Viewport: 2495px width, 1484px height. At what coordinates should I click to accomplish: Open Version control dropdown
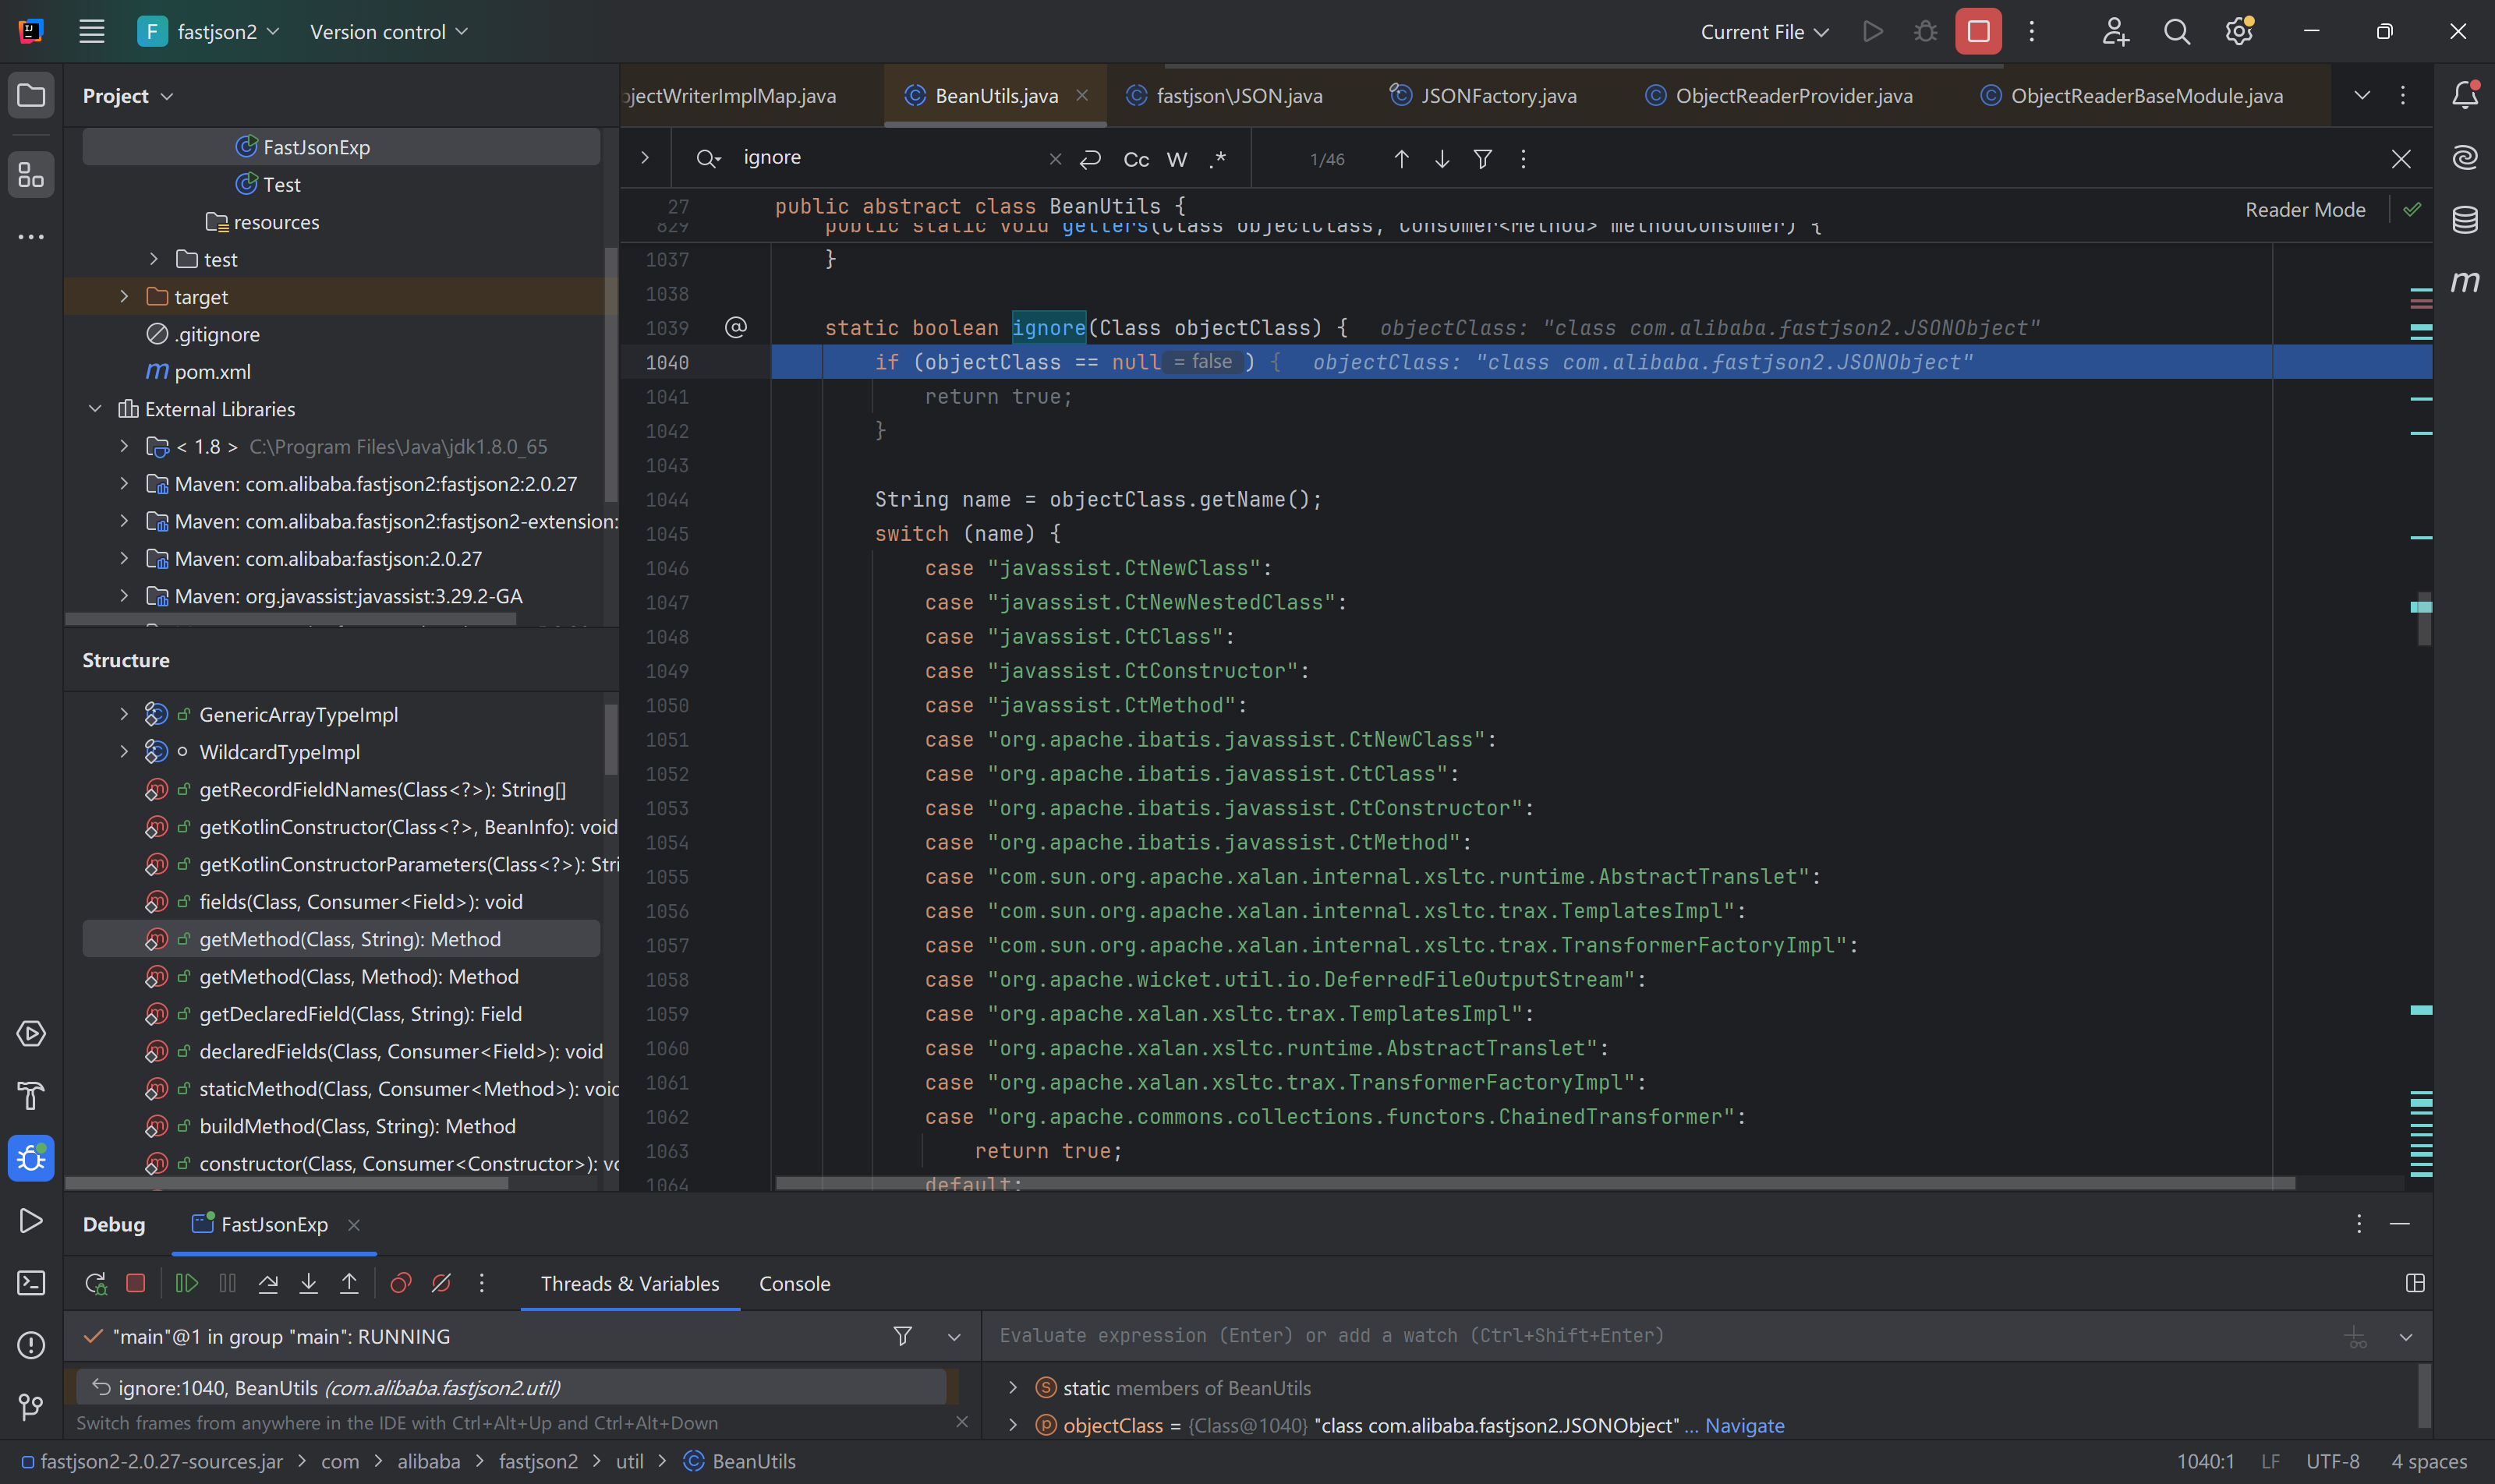(x=389, y=32)
